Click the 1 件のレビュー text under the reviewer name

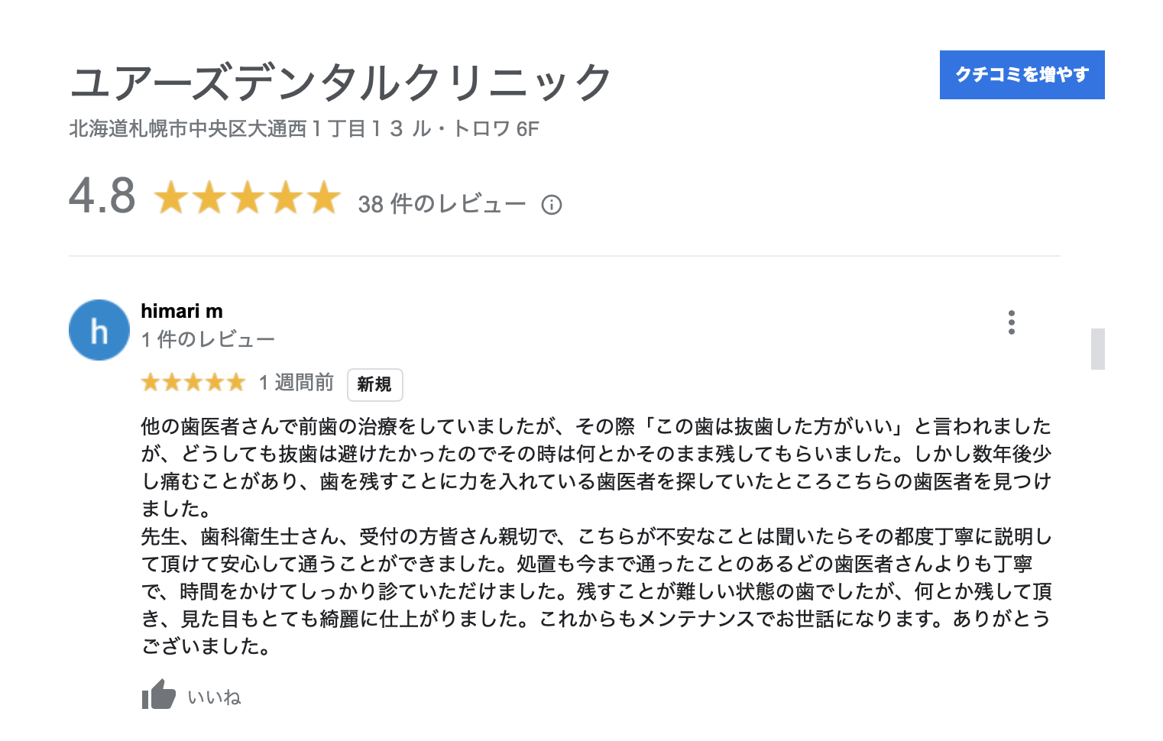click(208, 339)
